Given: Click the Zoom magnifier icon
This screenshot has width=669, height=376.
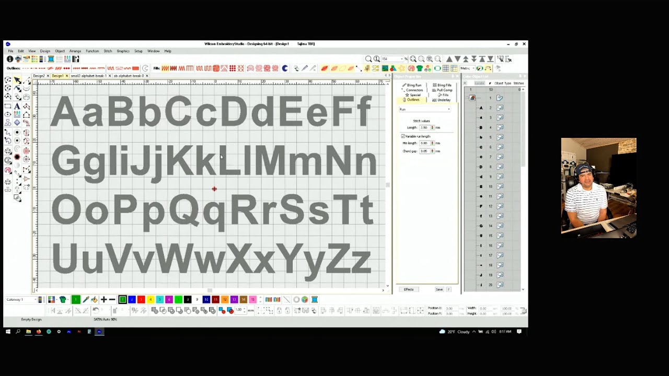Looking at the screenshot, I should pos(368,59).
